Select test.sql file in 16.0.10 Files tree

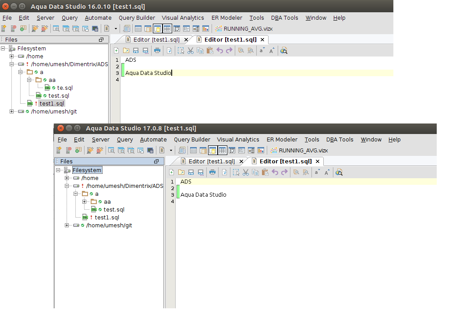coord(59,95)
